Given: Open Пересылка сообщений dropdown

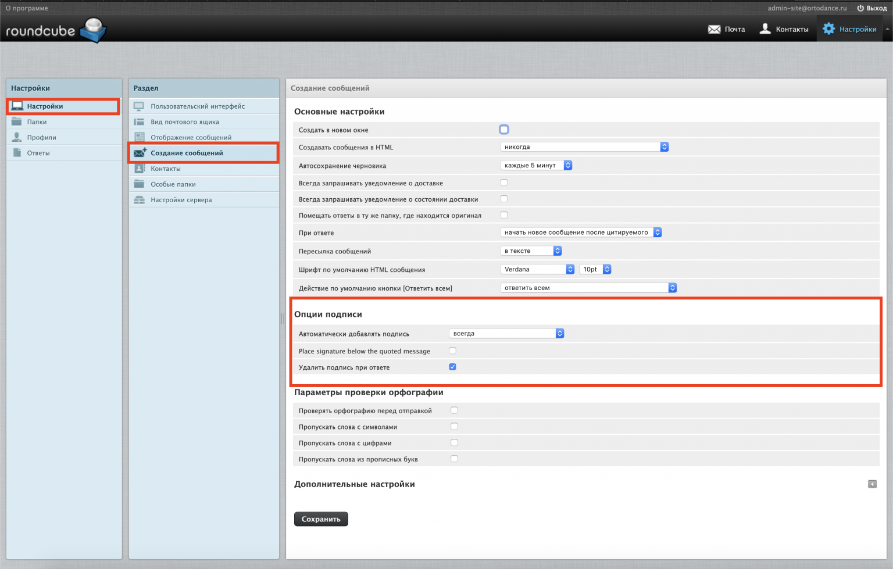Looking at the screenshot, I should (531, 251).
